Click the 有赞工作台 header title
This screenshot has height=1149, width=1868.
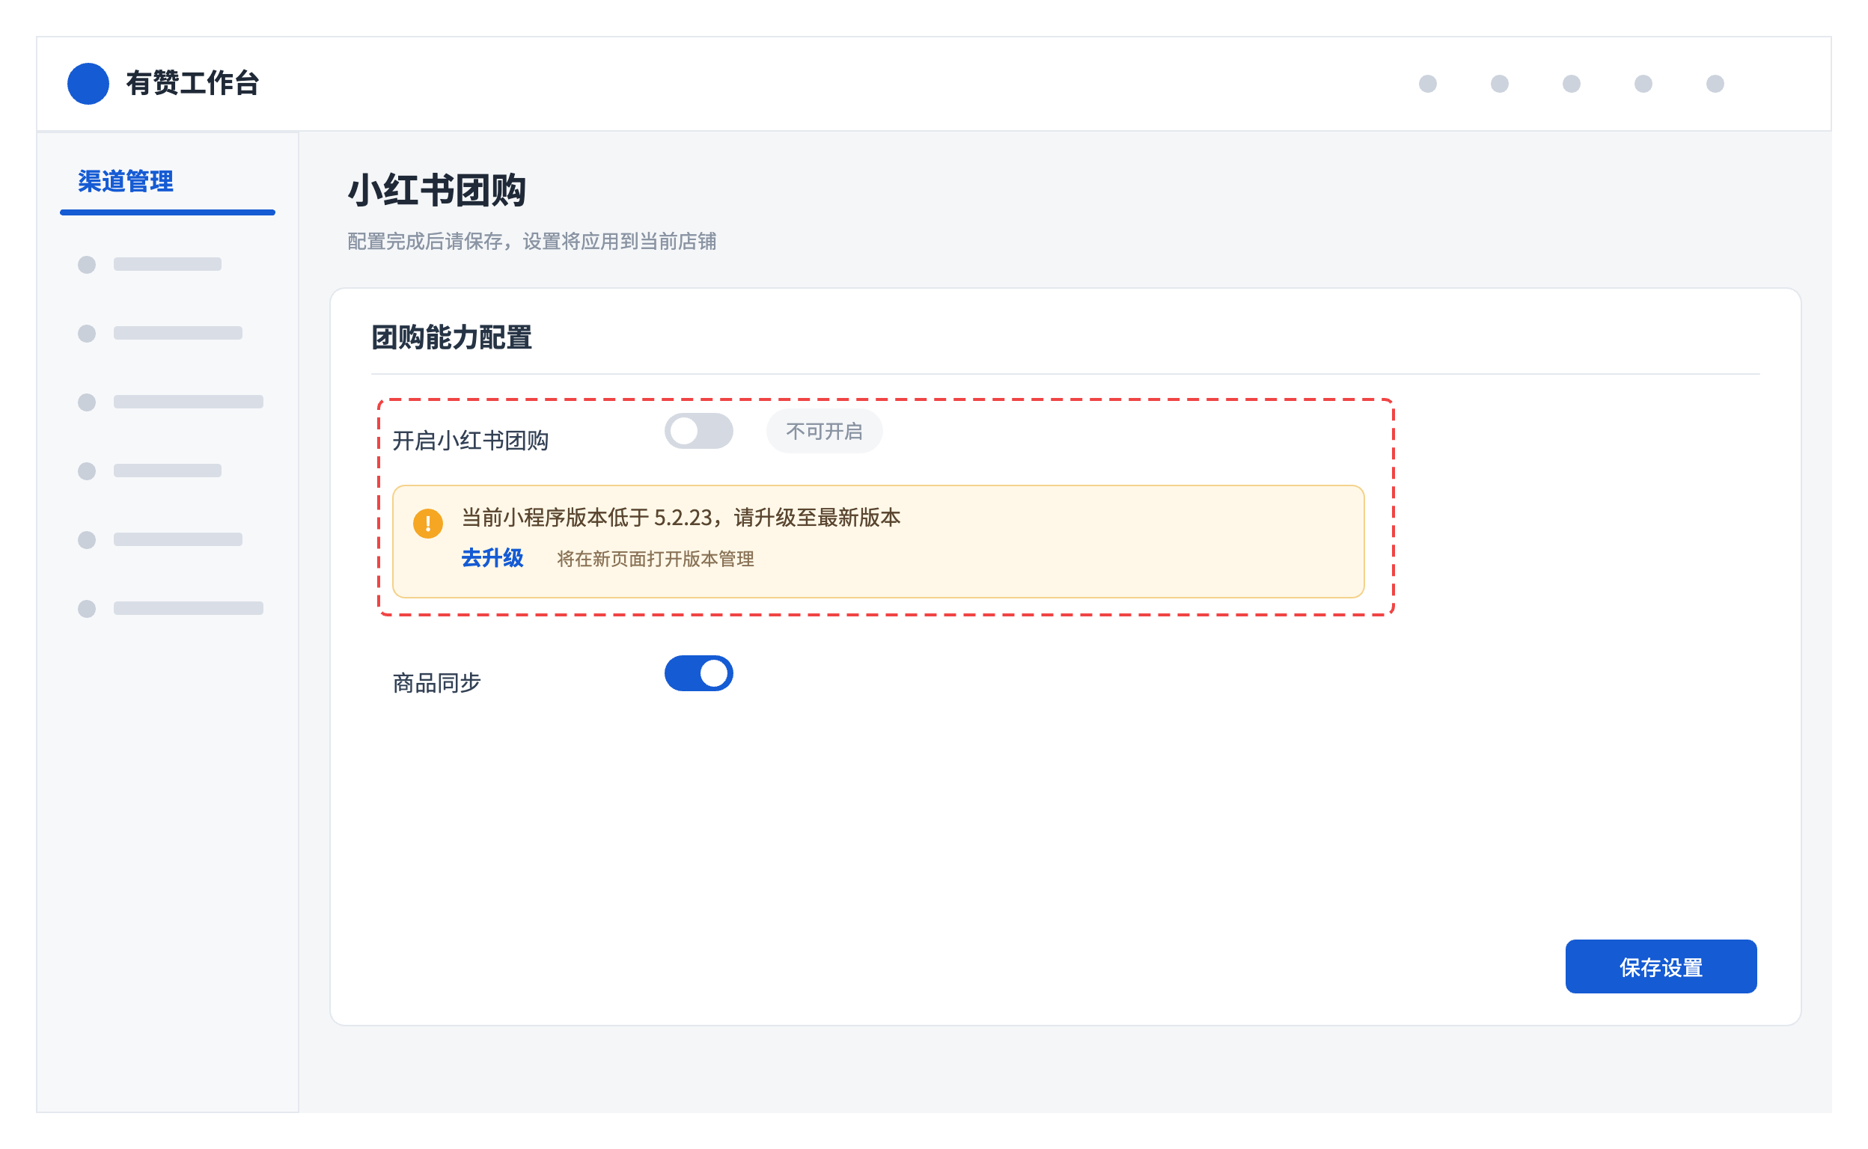pos(192,84)
